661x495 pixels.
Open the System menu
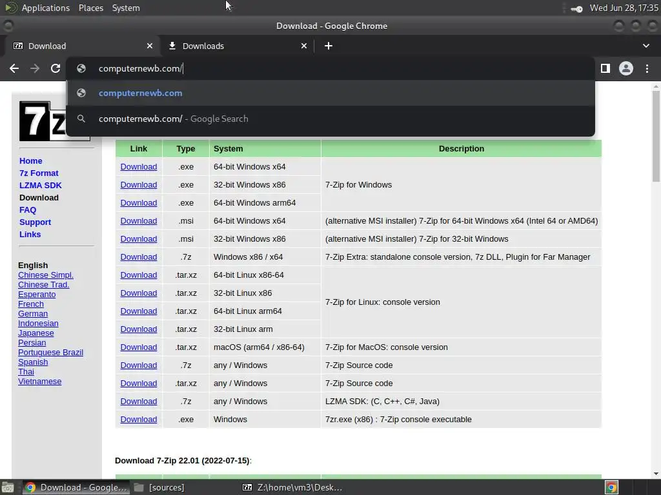126,8
